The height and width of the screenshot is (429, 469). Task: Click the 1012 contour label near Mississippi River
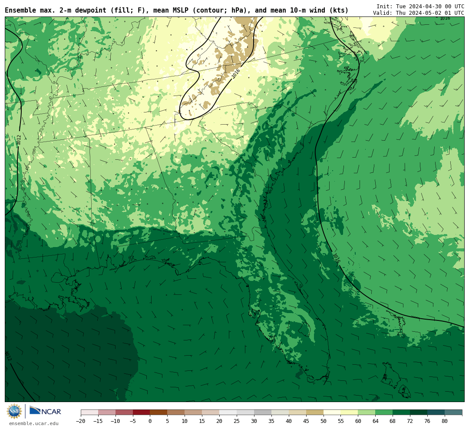click(x=19, y=140)
